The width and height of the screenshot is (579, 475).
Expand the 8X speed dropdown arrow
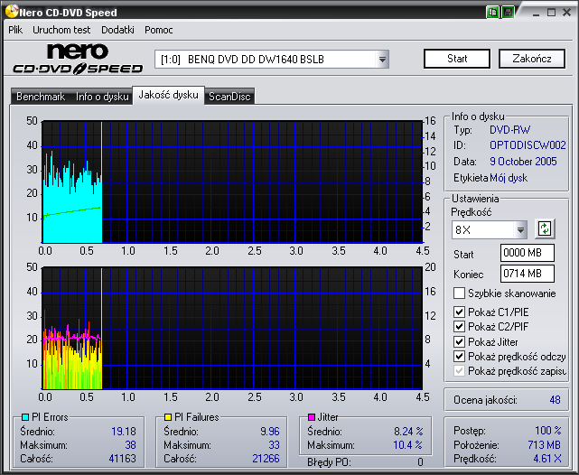[x=520, y=230]
